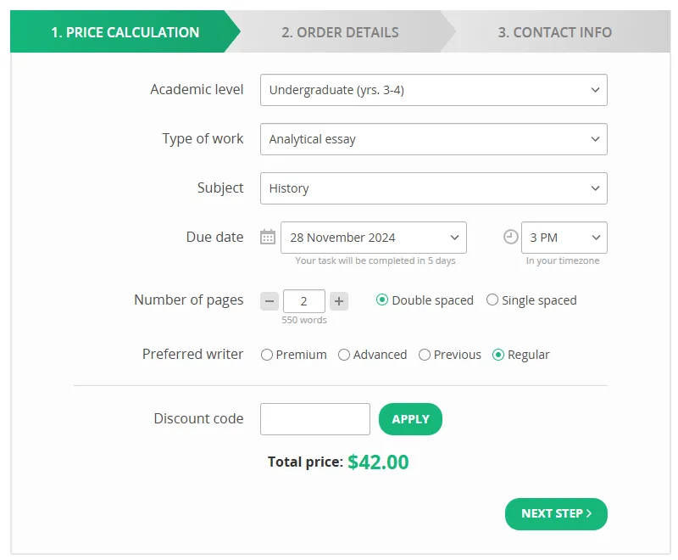
Task: Change the 3 PM time dropdown
Action: pyautogui.click(x=564, y=238)
